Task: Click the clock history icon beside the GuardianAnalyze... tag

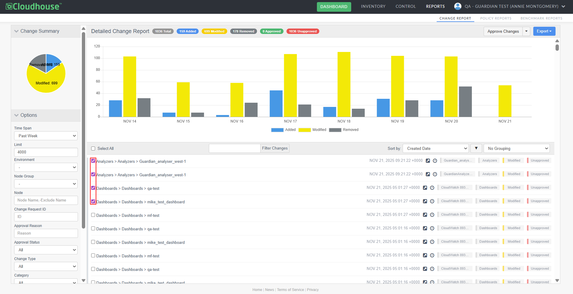Action: (x=435, y=174)
